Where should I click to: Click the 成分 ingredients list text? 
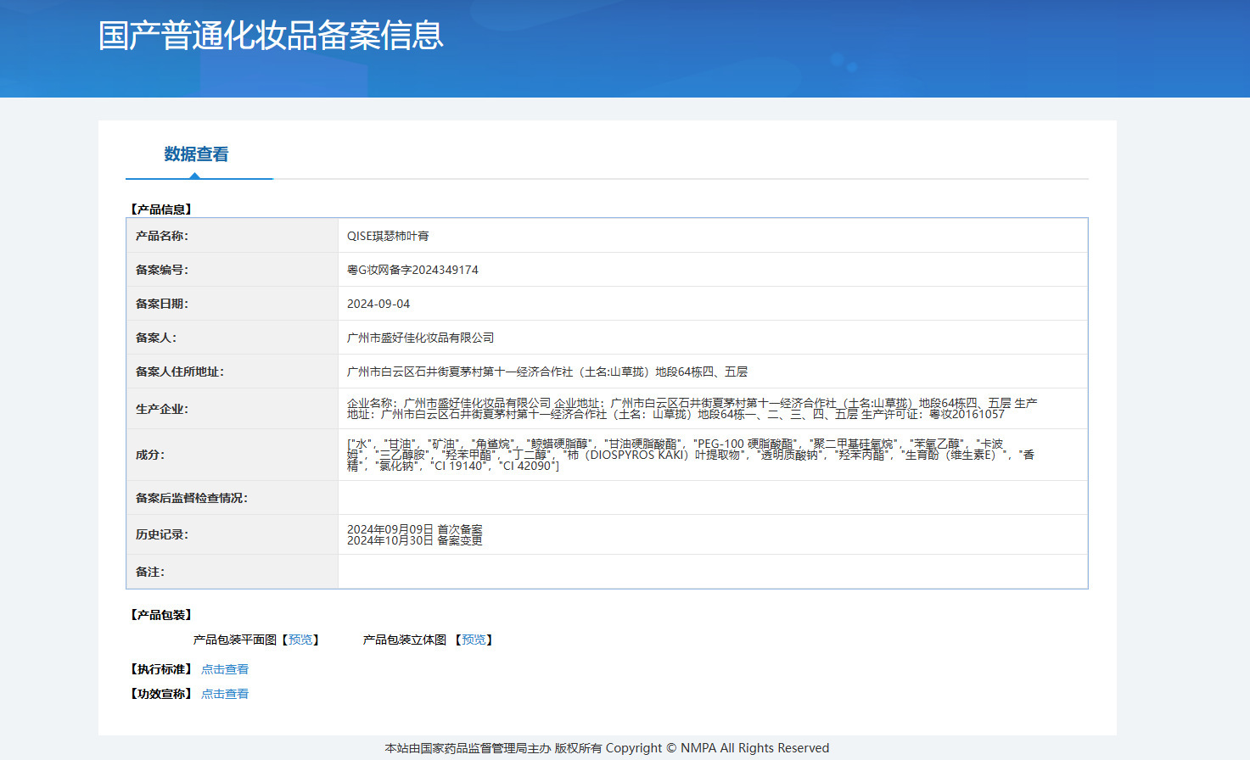tap(690, 455)
